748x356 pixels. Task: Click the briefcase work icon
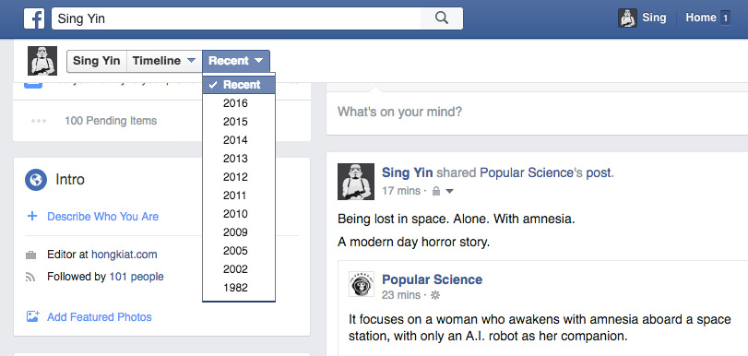[31, 255]
